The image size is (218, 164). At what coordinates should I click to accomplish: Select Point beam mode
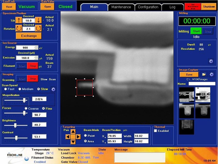[x=85, y=136]
